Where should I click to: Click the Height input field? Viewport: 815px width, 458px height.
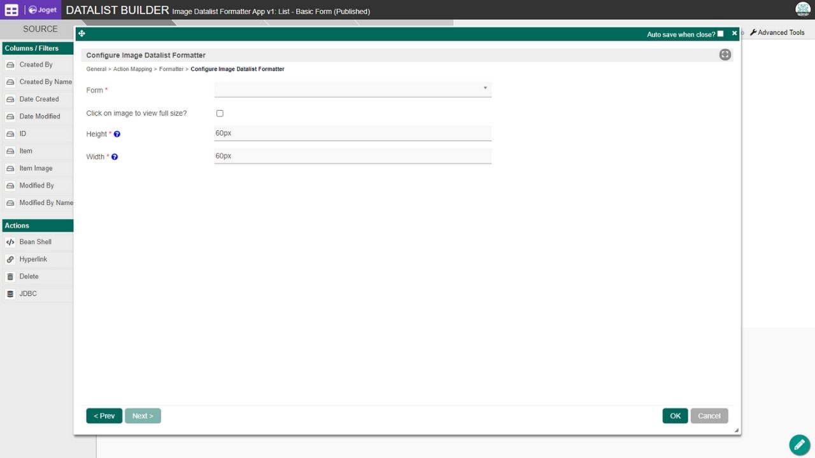[353, 134]
